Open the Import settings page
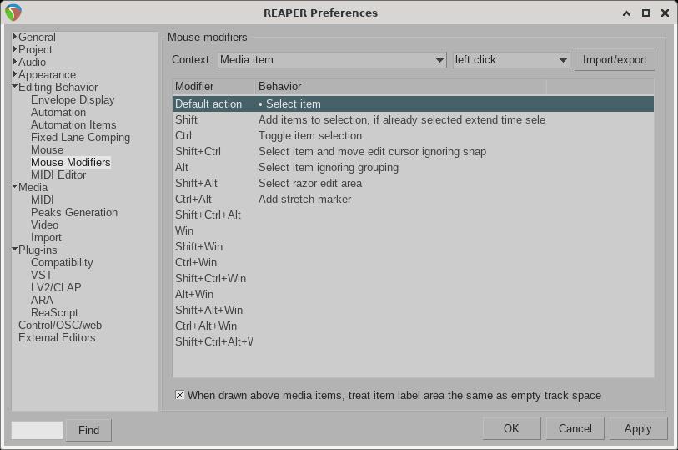This screenshot has height=450, width=678. 46,238
